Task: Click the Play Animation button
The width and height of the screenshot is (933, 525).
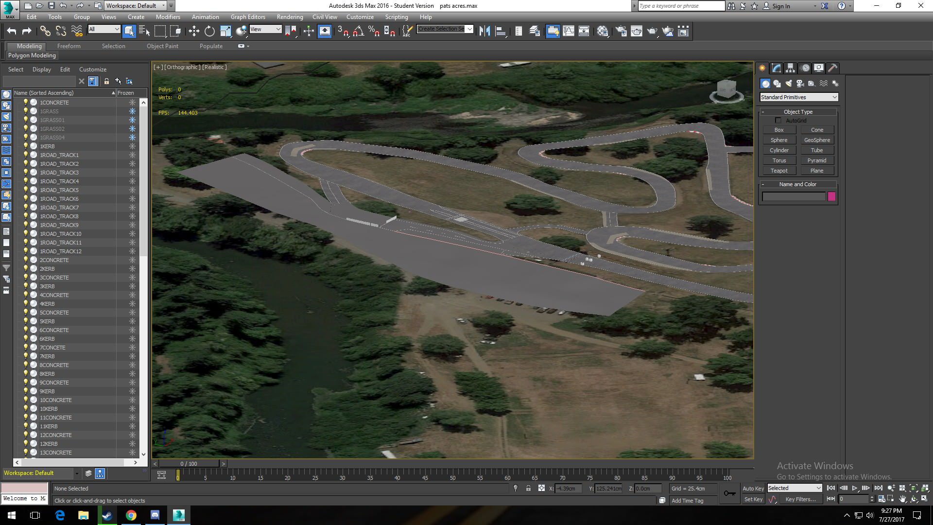Action: [x=855, y=488]
